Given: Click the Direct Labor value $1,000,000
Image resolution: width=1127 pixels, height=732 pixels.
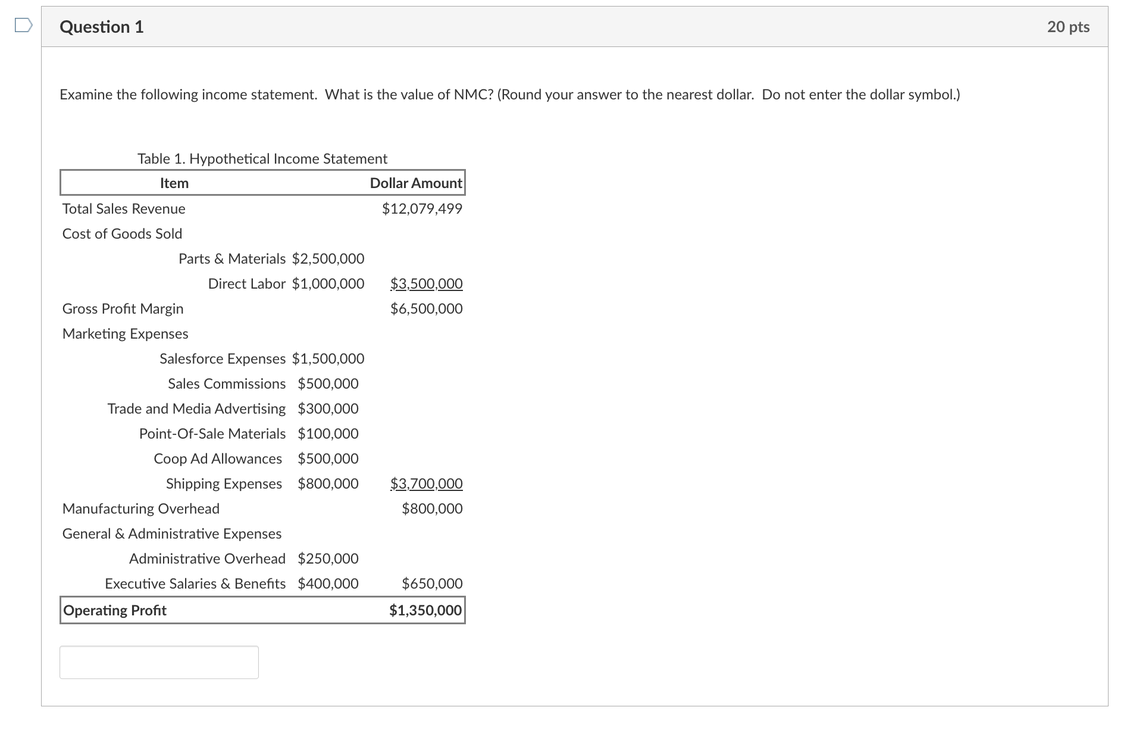Looking at the screenshot, I should click(x=328, y=284).
